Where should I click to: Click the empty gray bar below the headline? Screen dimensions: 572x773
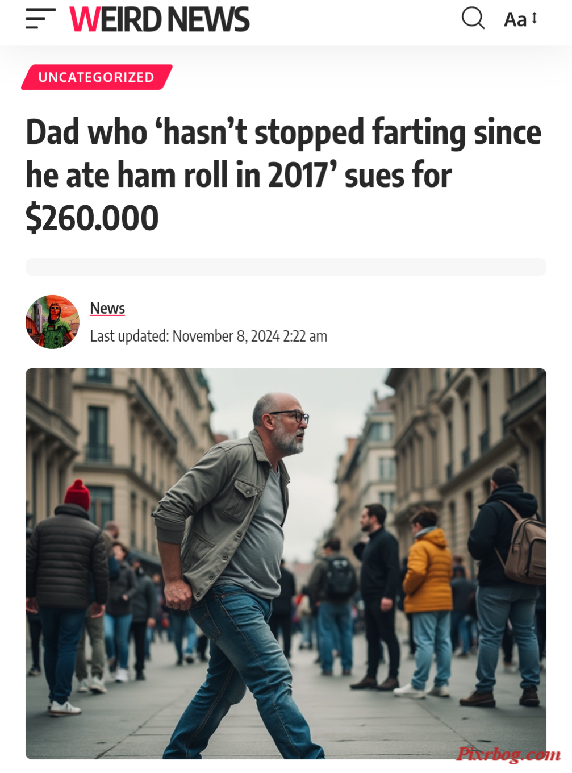click(x=286, y=267)
